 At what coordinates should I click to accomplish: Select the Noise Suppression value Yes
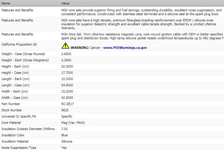[x=64, y=148]
